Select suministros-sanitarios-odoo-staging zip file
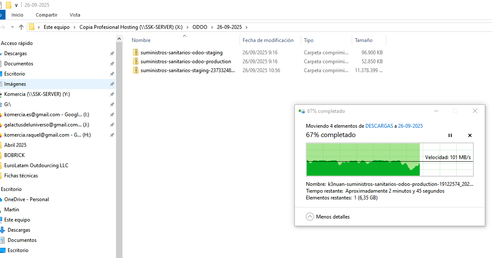This screenshot has width=492, height=258. pyautogui.click(x=181, y=53)
